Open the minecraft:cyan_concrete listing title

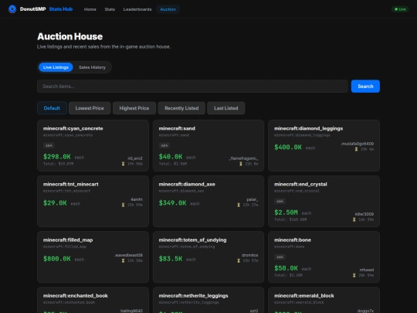click(x=73, y=128)
